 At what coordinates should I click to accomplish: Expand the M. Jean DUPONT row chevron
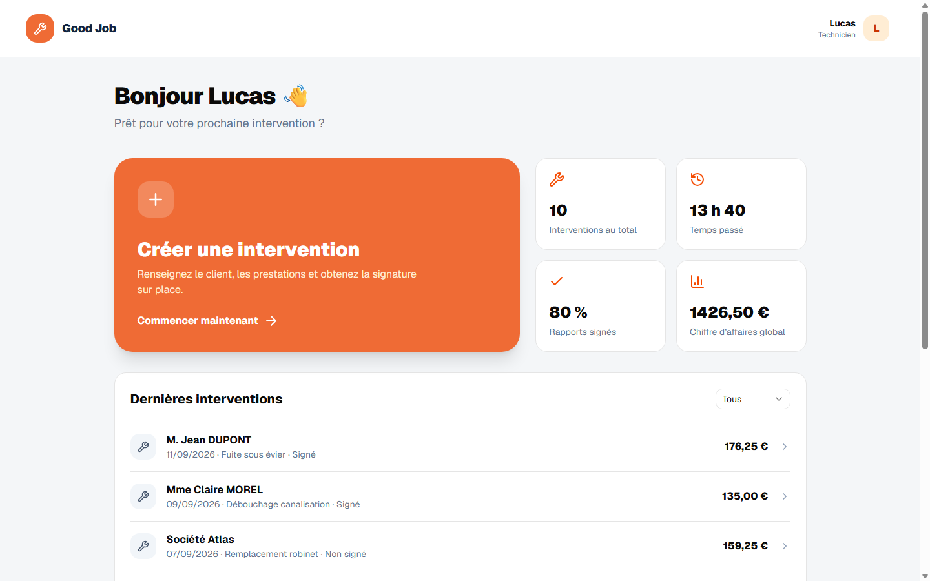pos(785,447)
